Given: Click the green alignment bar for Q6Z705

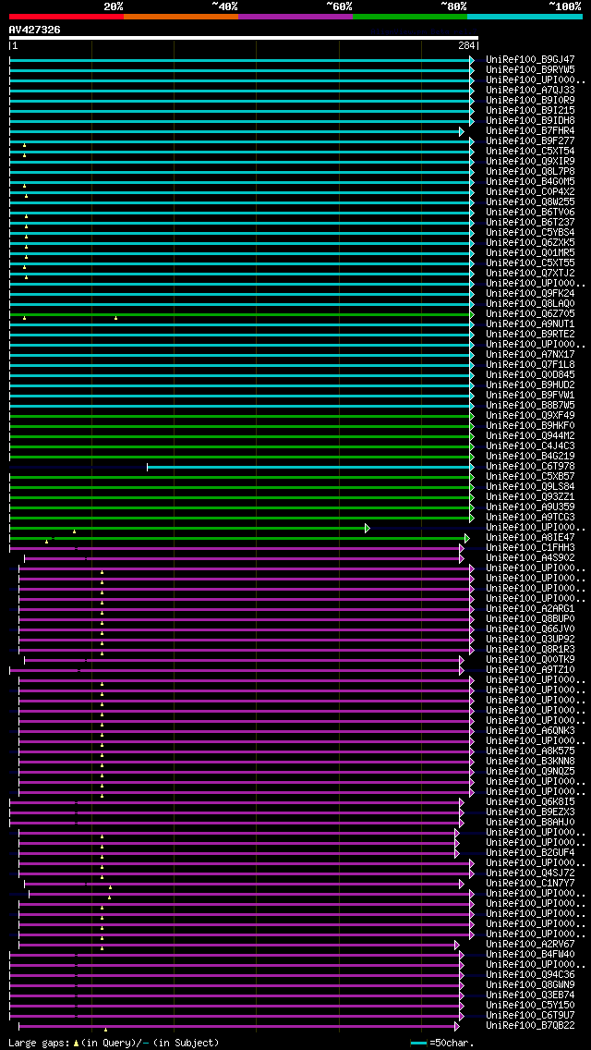Looking at the screenshot, I should tap(241, 314).
